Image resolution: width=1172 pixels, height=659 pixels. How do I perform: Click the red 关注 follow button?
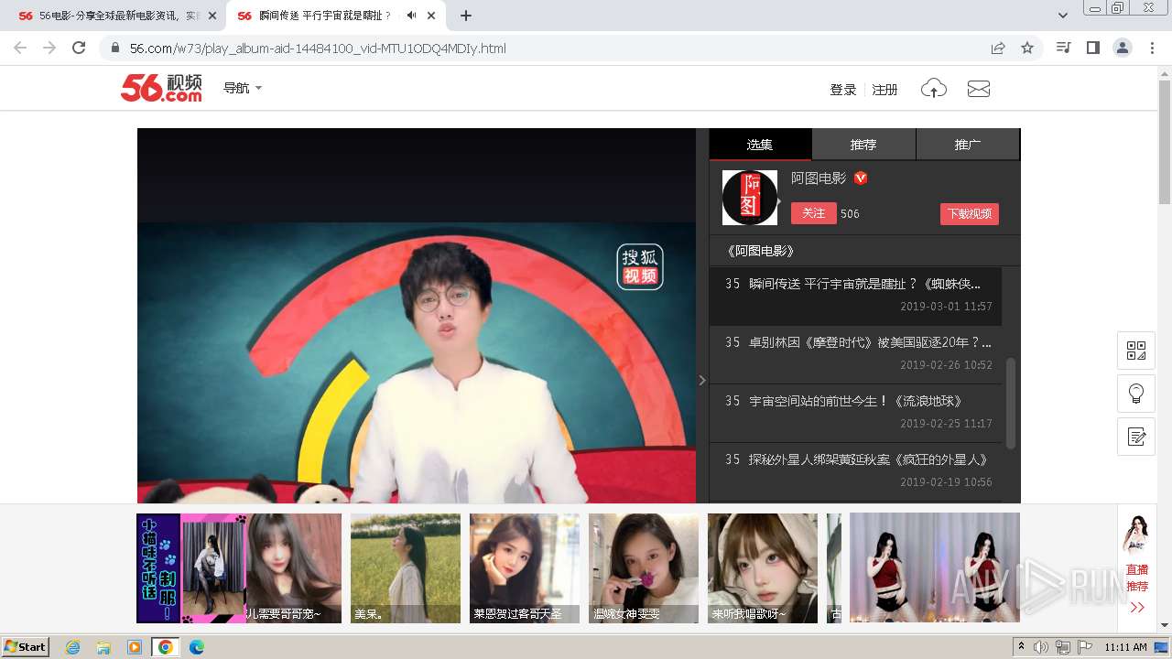pyautogui.click(x=814, y=213)
